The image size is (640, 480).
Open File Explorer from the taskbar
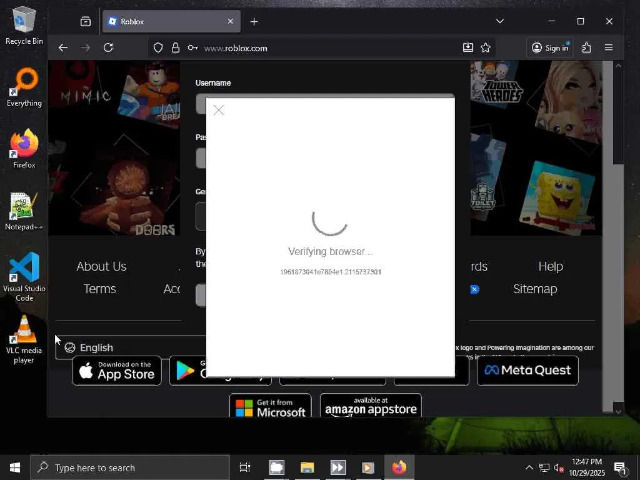(x=307, y=467)
